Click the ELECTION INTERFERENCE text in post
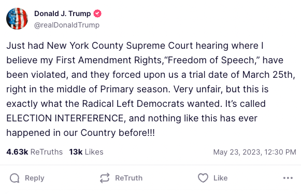 65,118
